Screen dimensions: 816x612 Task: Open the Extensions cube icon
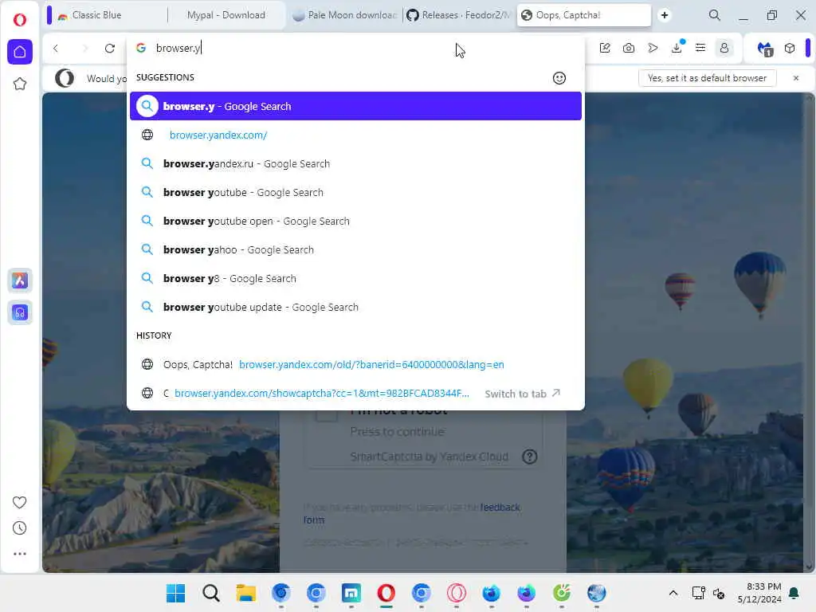point(790,49)
